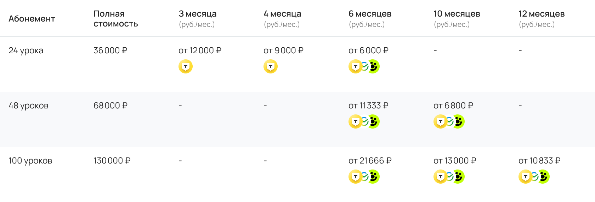595x202 pixels.
Task: Click Sber checkmark icon under от 6 800 ₽
Action: [x=449, y=121]
